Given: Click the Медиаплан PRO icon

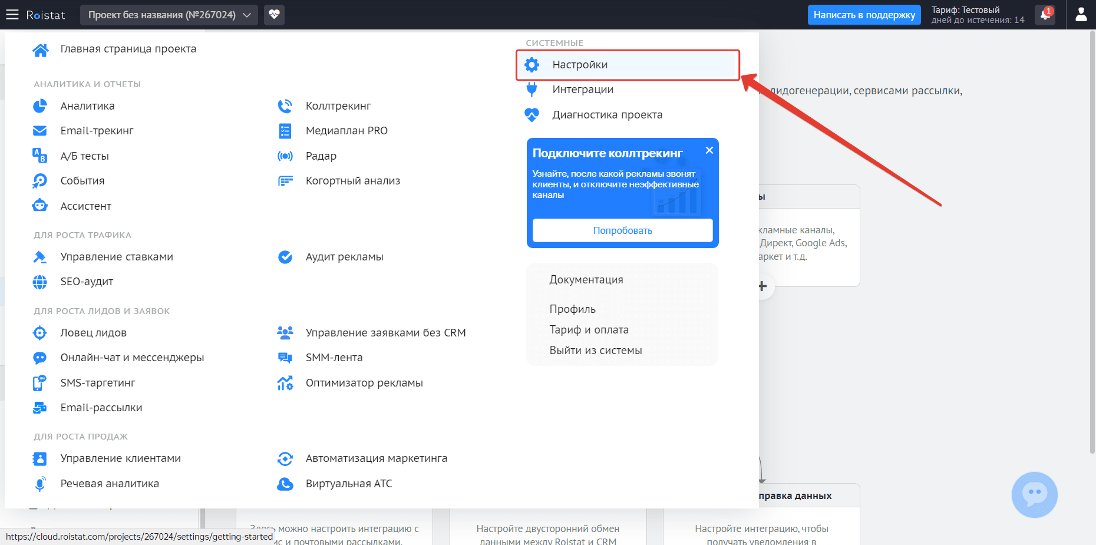Looking at the screenshot, I should tap(285, 131).
